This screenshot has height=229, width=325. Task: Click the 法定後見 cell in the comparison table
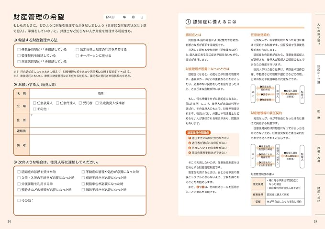point(258,184)
